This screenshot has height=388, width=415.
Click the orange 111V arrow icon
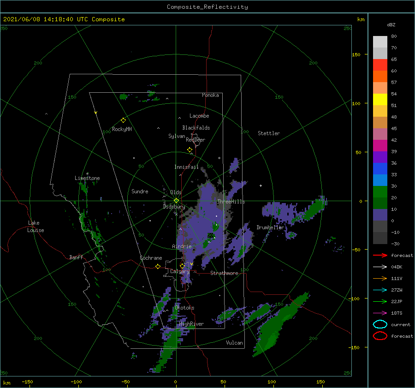[380, 278]
